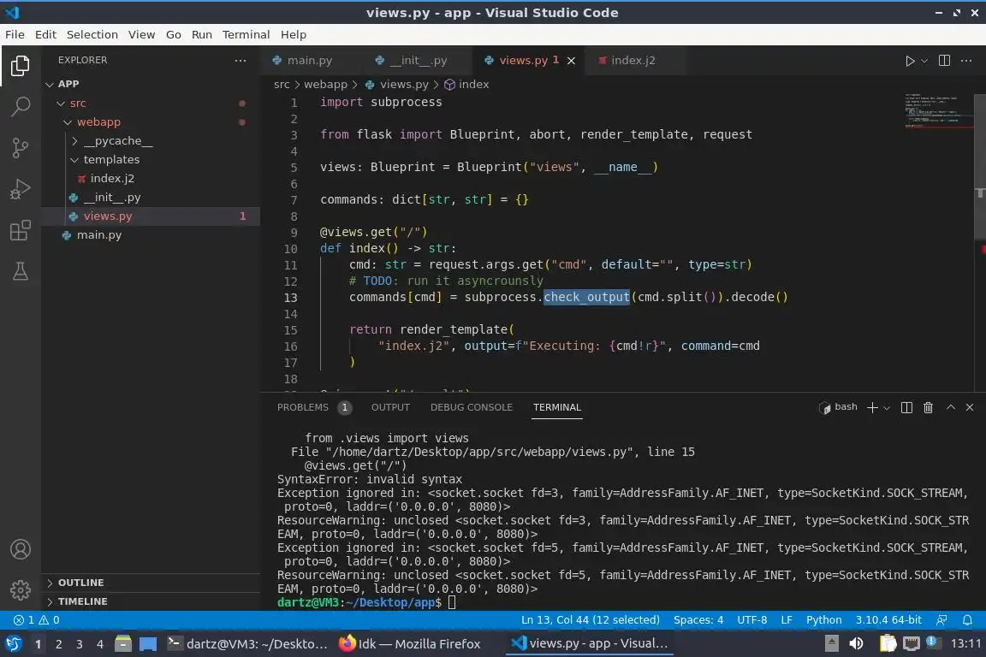Open the Terminal menu
Image resolution: width=986 pixels, height=657 pixels.
246,34
